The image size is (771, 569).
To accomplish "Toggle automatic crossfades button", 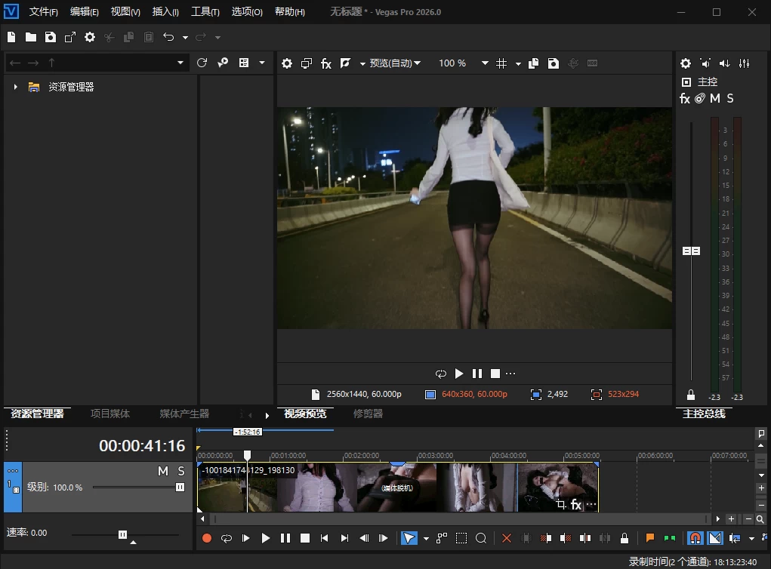I will 715,539.
